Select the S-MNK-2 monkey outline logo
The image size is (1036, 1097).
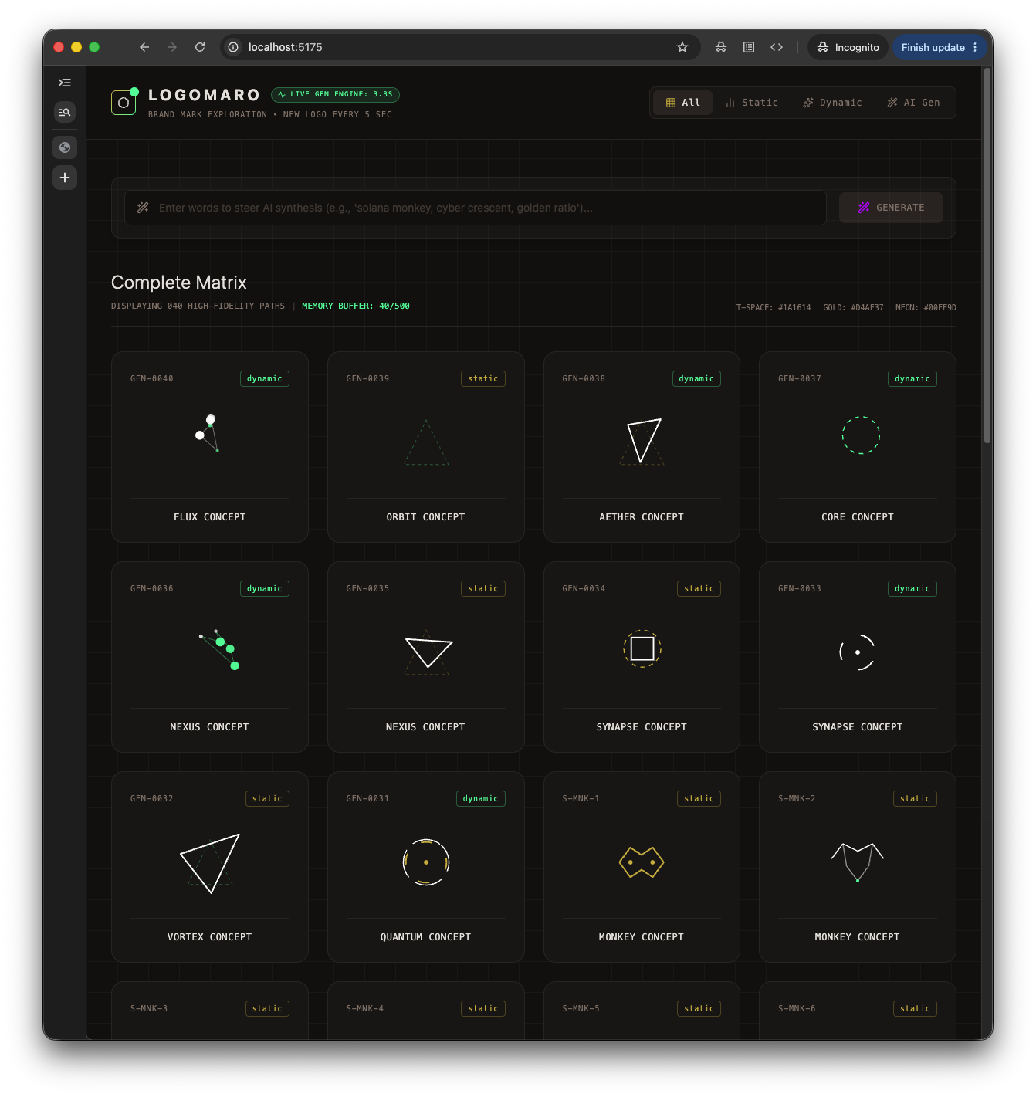[x=858, y=862]
